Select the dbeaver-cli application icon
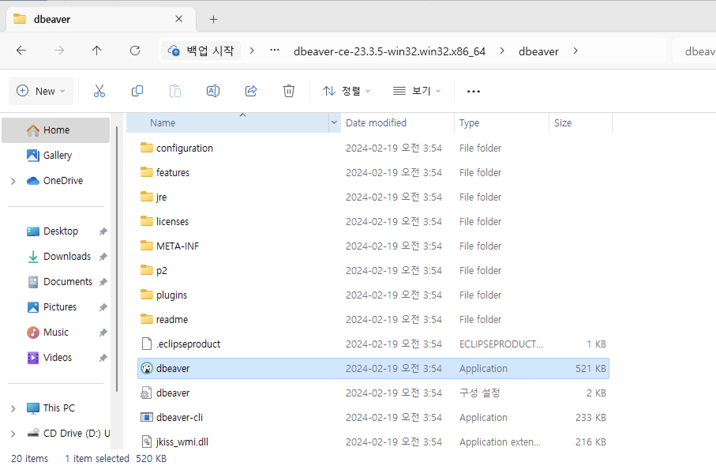This screenshot has width=716, height=466. tap(146, 417)
